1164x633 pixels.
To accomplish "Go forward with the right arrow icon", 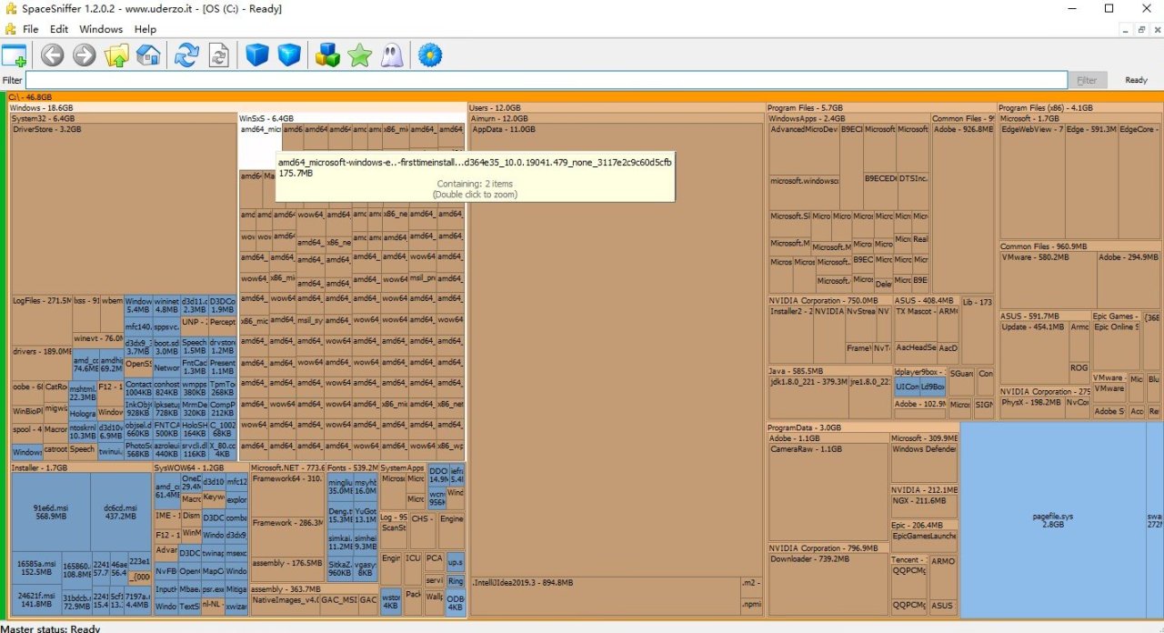I will (85, 55).
